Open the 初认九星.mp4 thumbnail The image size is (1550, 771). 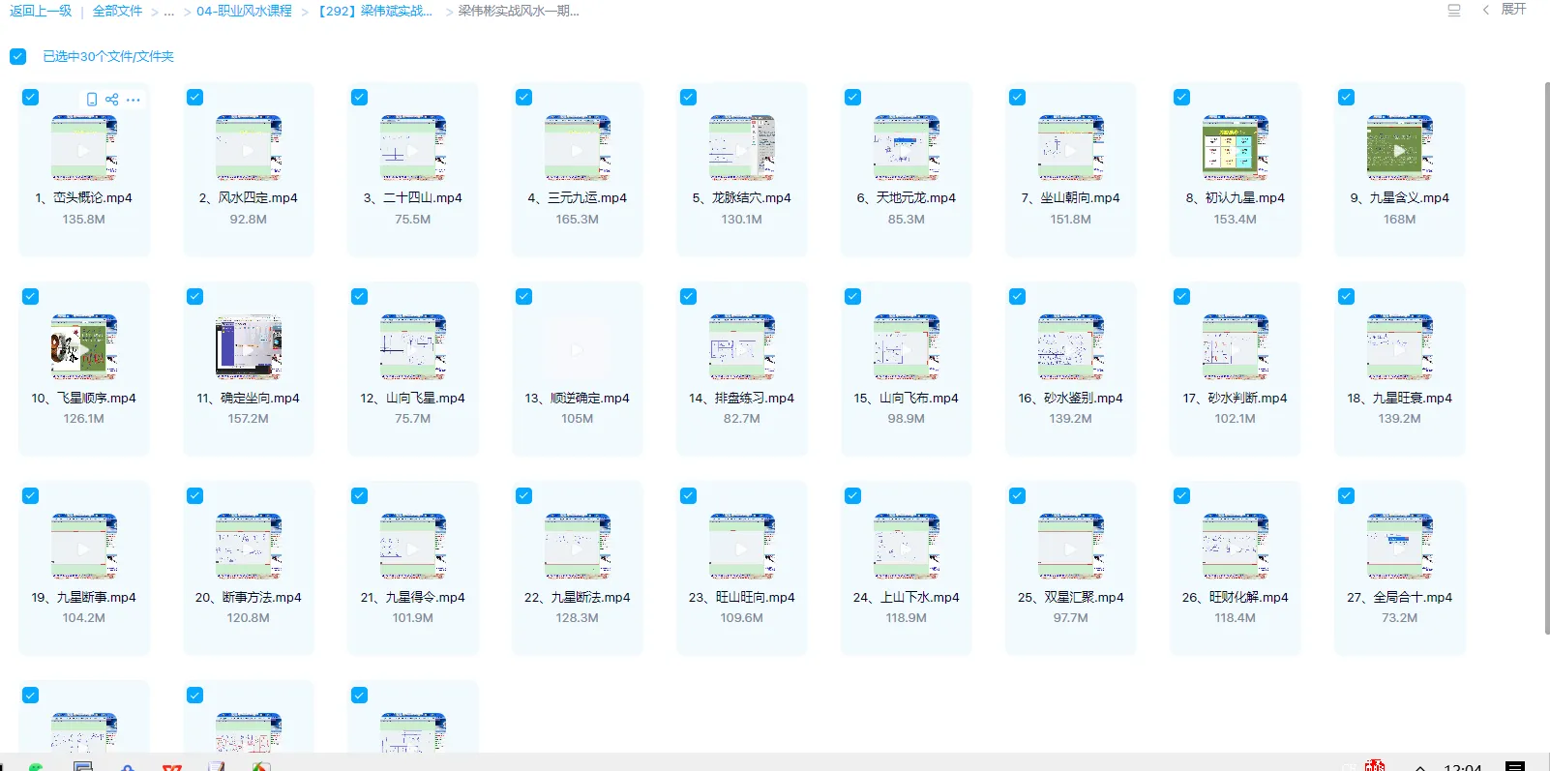pos(1236,148)
